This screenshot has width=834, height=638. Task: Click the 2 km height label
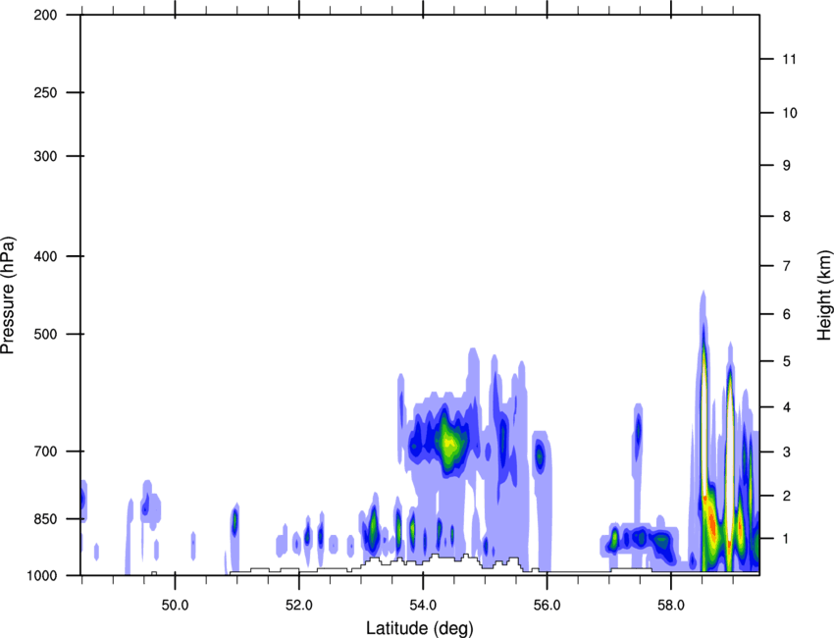click(x=787, y=496)
